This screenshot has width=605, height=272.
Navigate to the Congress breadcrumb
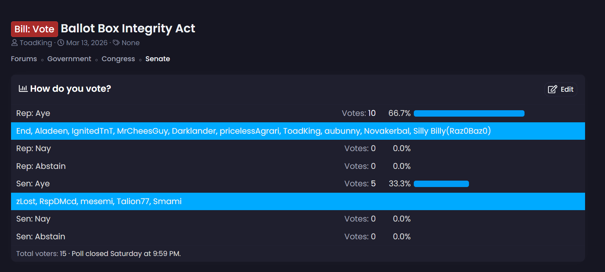point(118,59)
